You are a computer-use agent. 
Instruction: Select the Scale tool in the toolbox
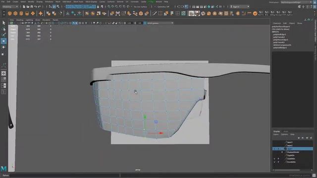point(3,54)
